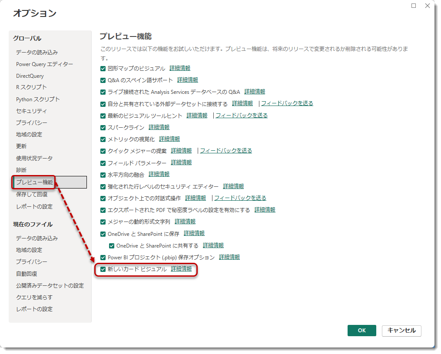Select グローバル レポートの設定 in sidebar

click(34, 207)
